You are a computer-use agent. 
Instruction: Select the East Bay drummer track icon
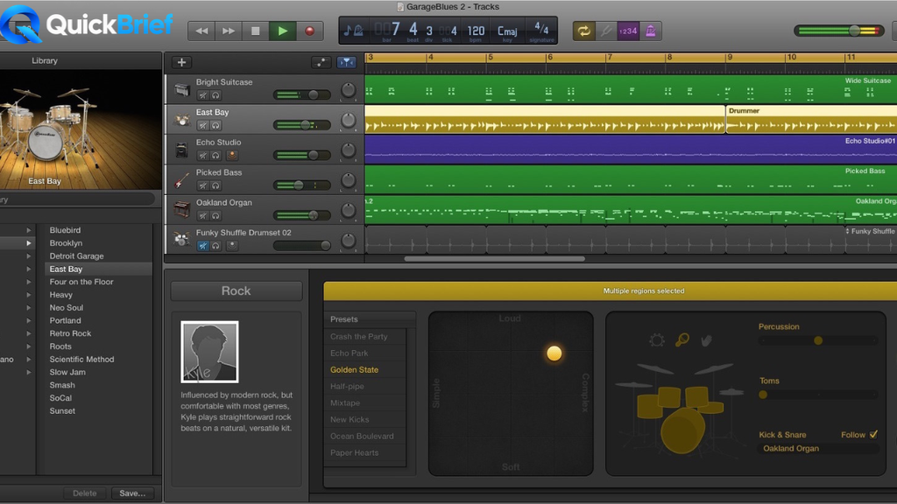pyautogui.click(x=182, y=120)
